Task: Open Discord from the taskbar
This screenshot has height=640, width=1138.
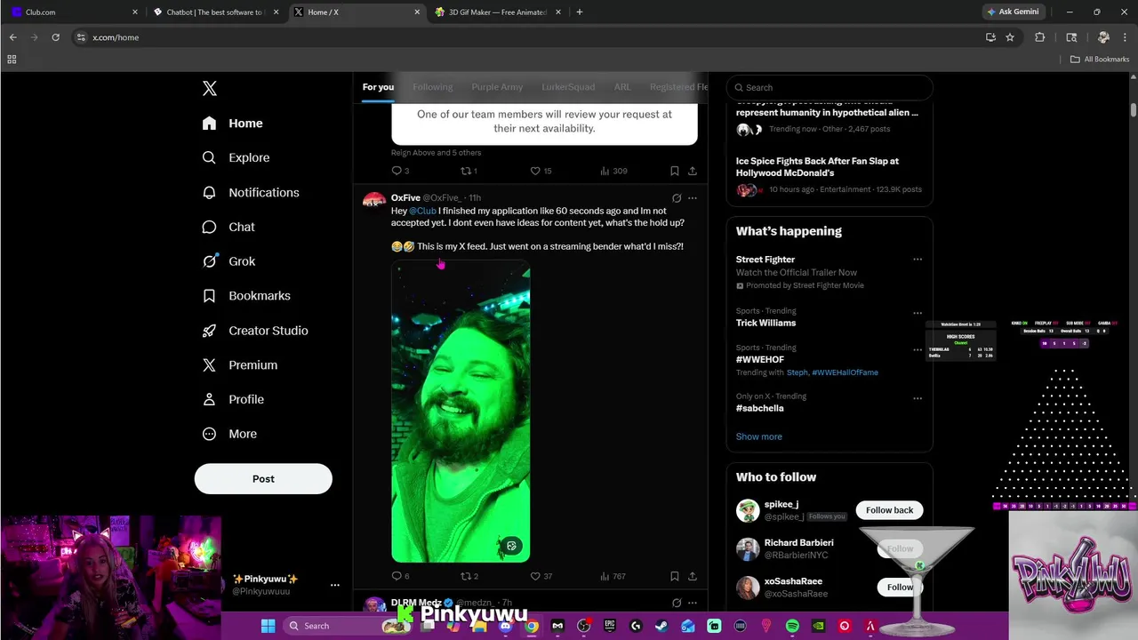Action: tap(505, 626)
